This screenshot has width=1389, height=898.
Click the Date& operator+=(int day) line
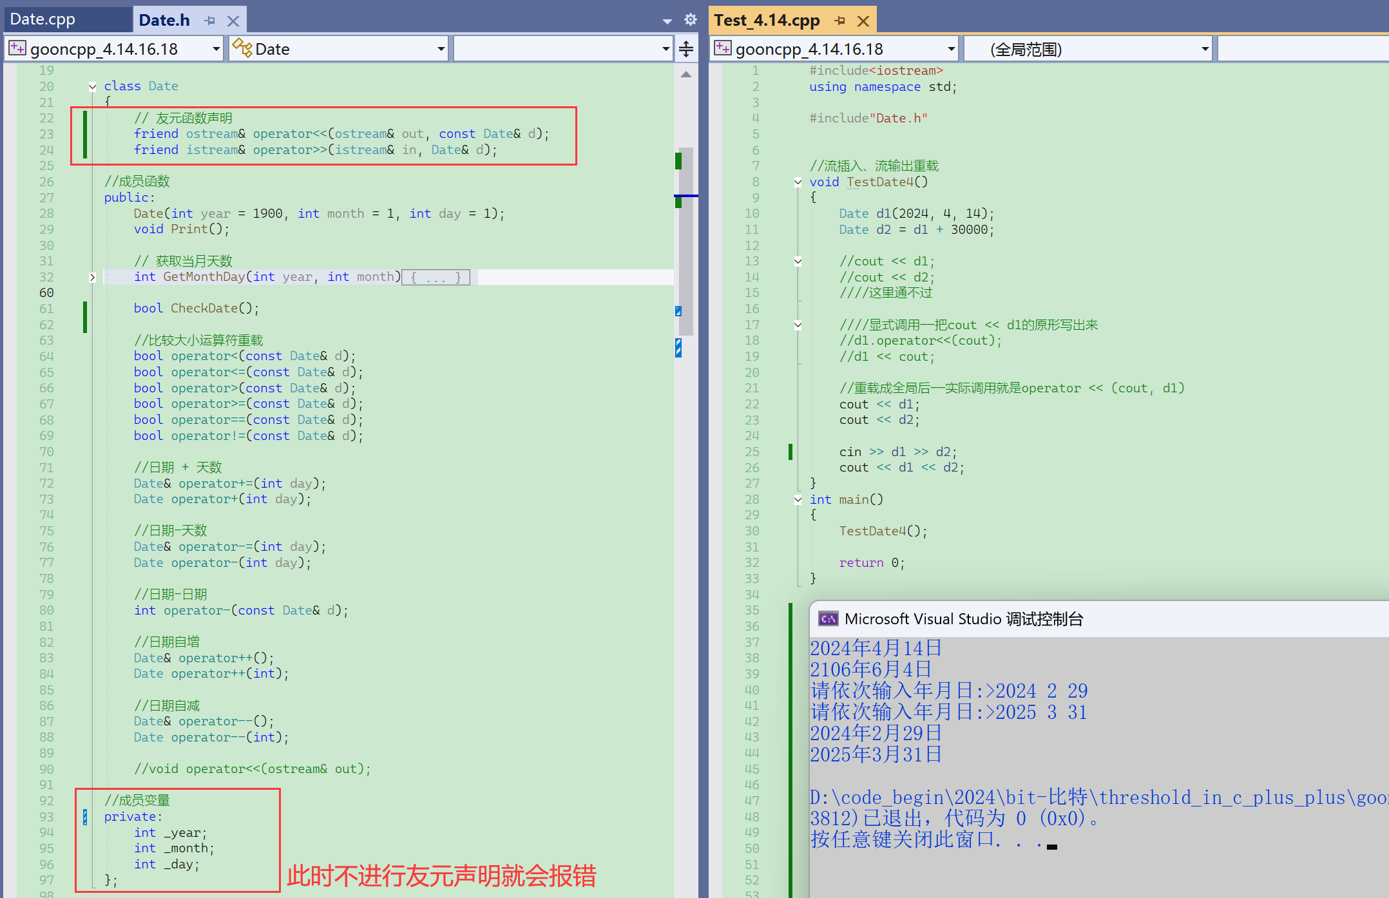tap(230, 484)
